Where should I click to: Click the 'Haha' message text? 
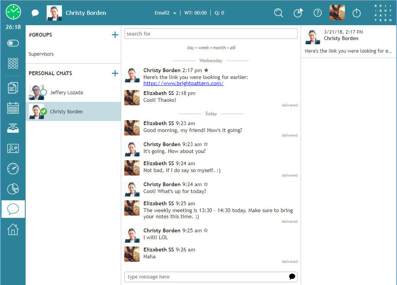tap(150, 256)
